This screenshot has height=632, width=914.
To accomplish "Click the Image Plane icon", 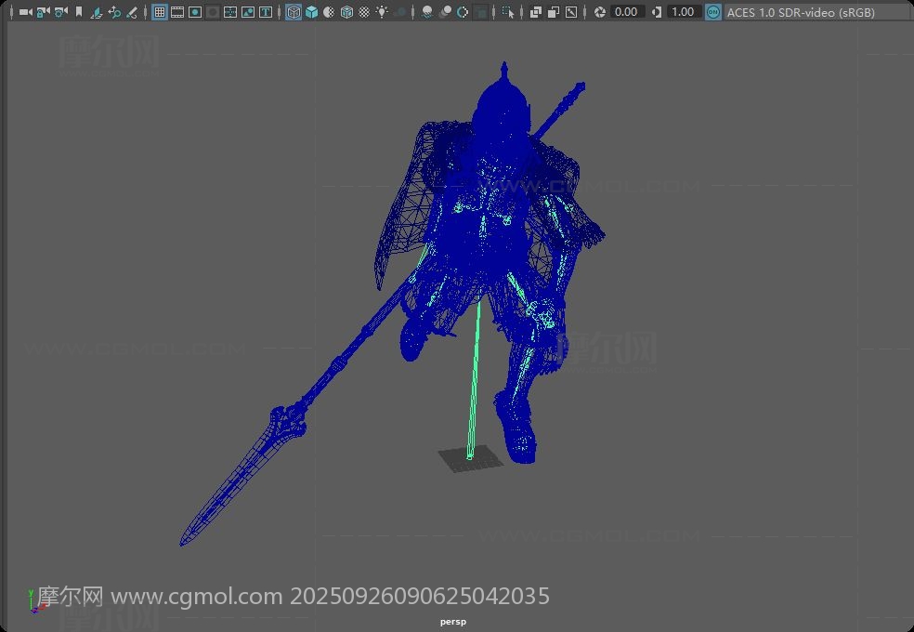I will pyautogui.click(x=96, y=12).
